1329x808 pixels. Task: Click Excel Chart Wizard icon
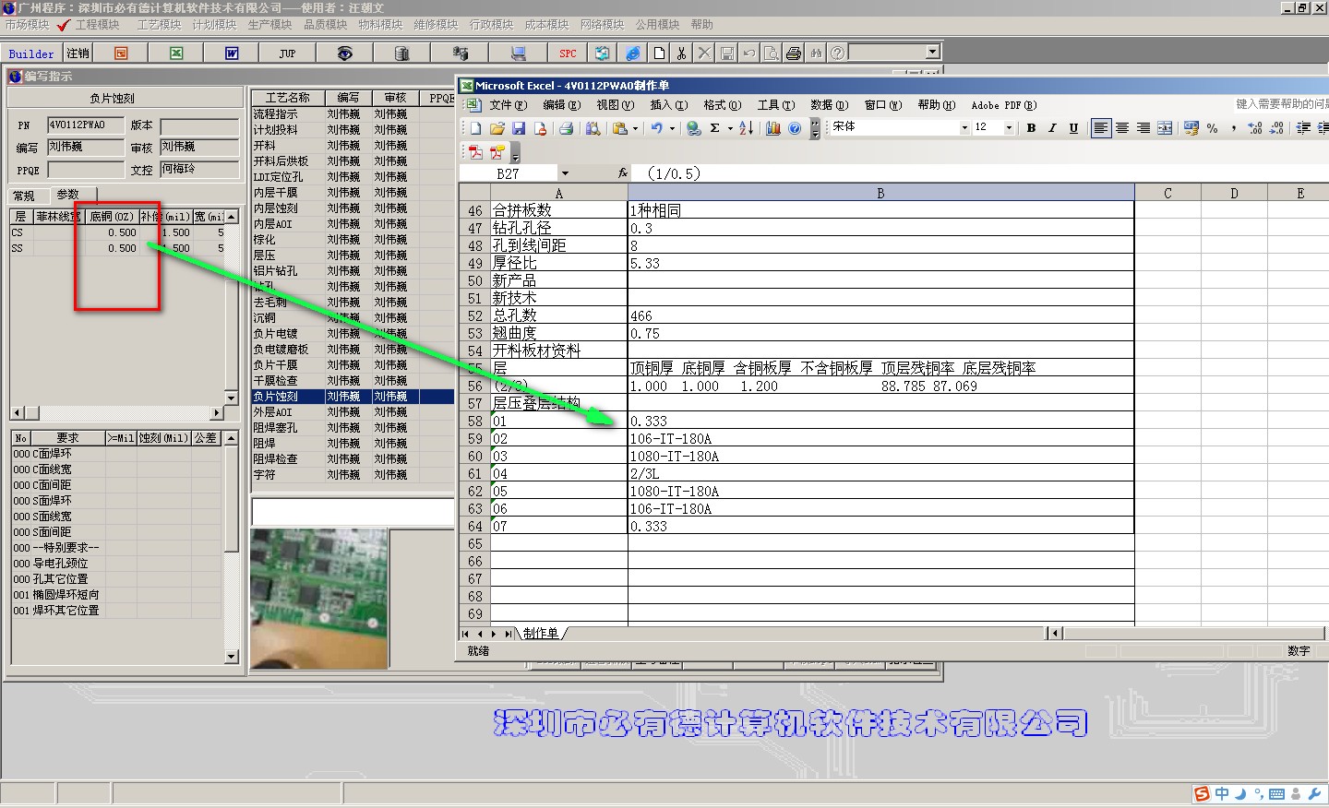(773, 128)
